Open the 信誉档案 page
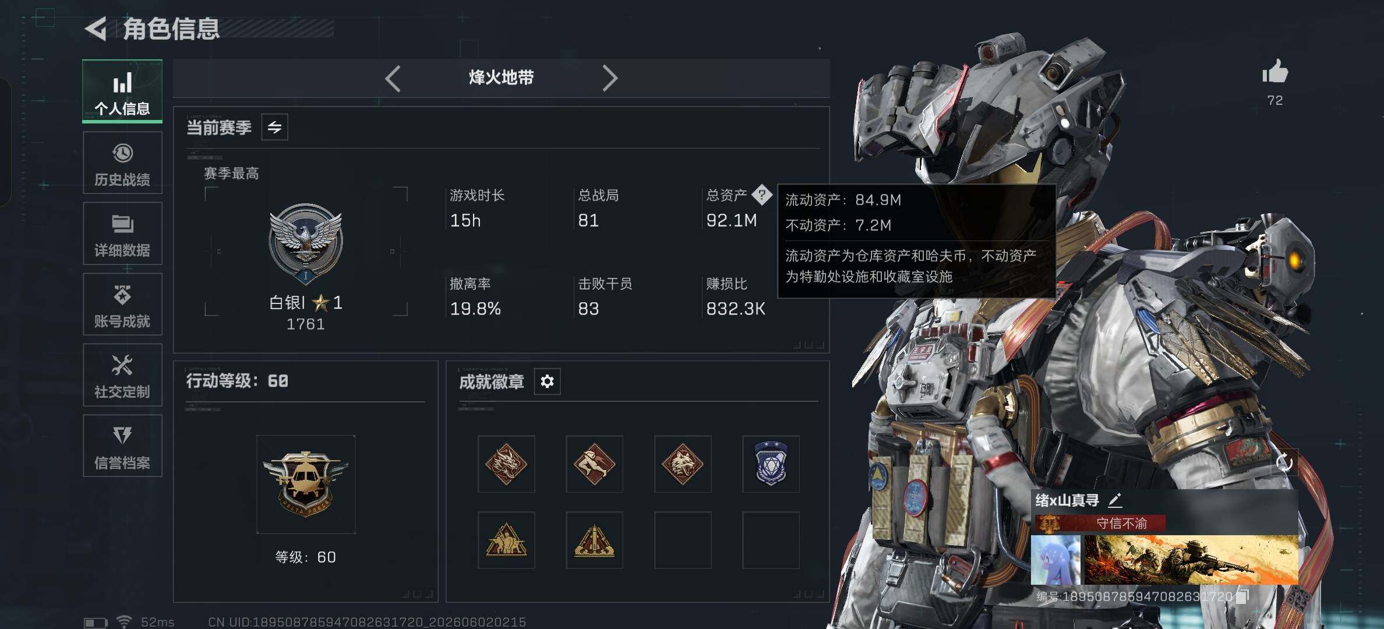 tap(122, 446)
